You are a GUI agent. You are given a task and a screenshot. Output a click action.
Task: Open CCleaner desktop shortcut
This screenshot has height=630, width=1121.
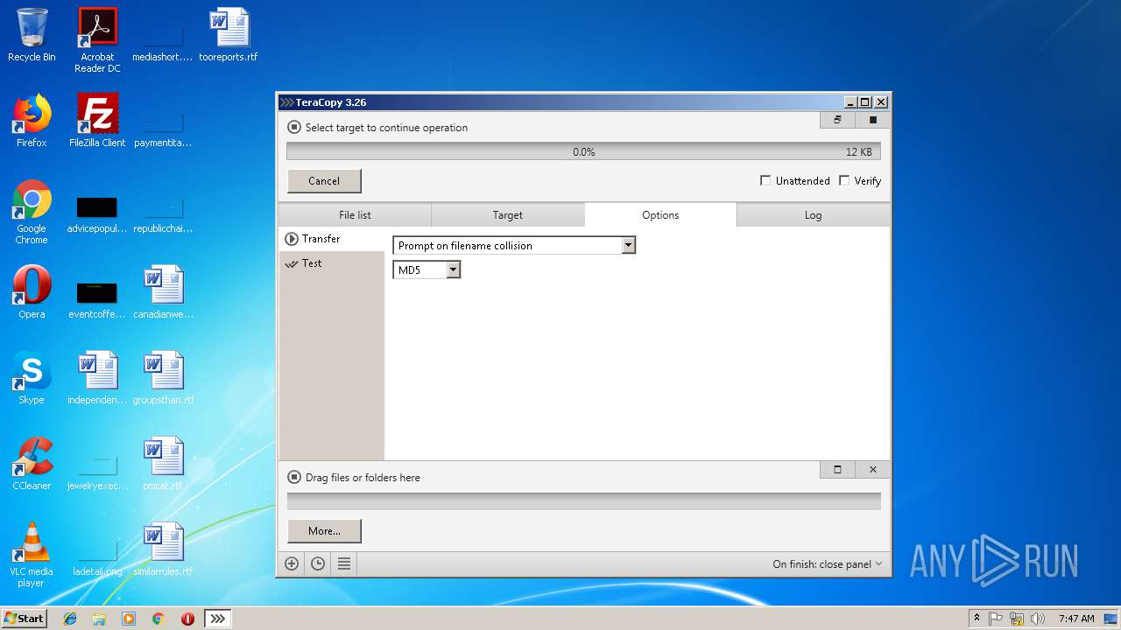(32, 464)
